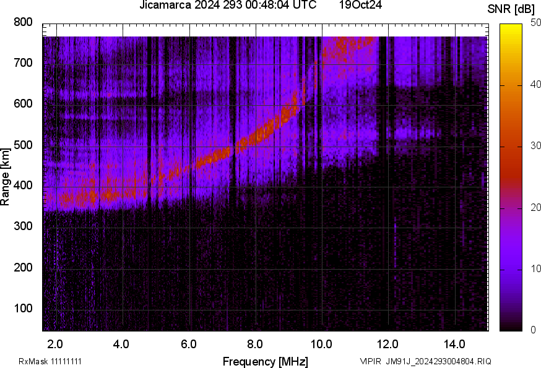Click the '700' range tick label
The width and height of the screenshot is (541, 368).
point(23,63)
